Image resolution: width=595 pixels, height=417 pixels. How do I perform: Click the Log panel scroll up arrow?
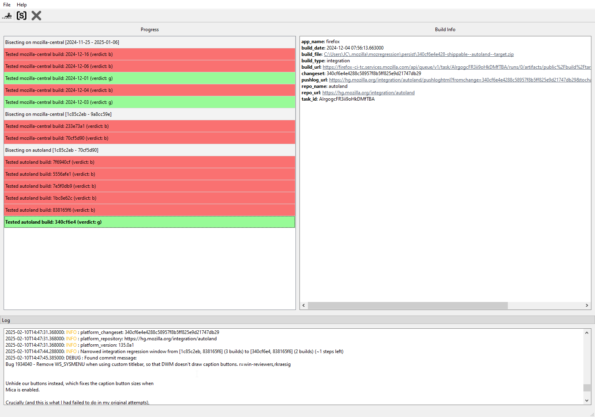pos(587,333)
